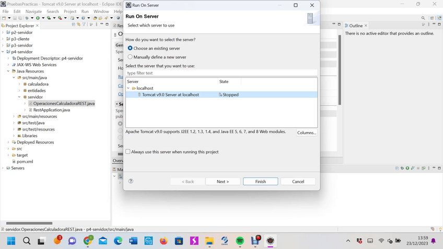
Task: Check Always use this server checkbox
Action: (128, 151)
